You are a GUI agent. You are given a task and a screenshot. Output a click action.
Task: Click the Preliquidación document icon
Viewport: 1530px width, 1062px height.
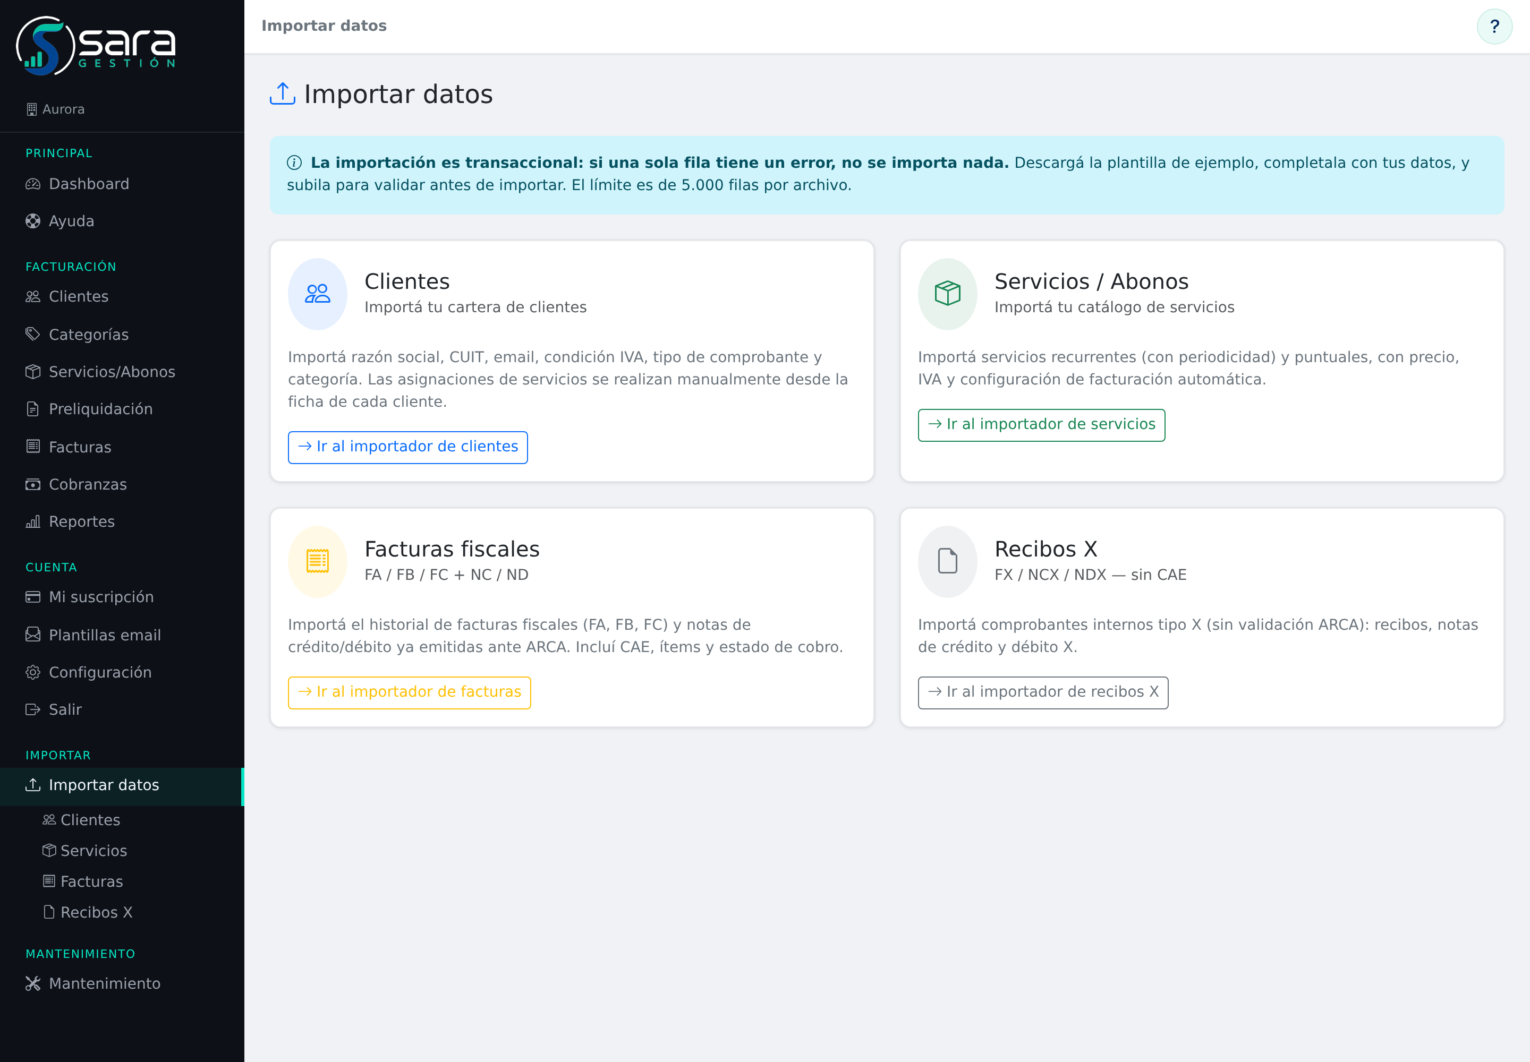tap(32, 409)
